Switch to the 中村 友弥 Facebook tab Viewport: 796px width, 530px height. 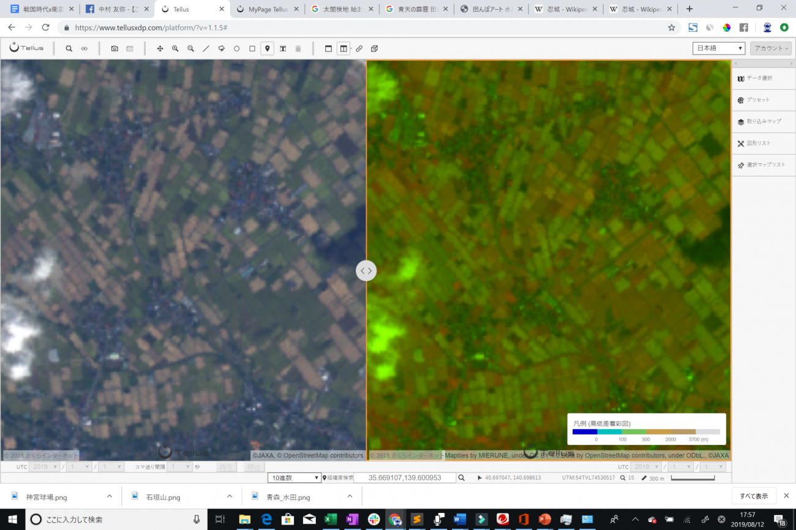click(x=116, y=9)
